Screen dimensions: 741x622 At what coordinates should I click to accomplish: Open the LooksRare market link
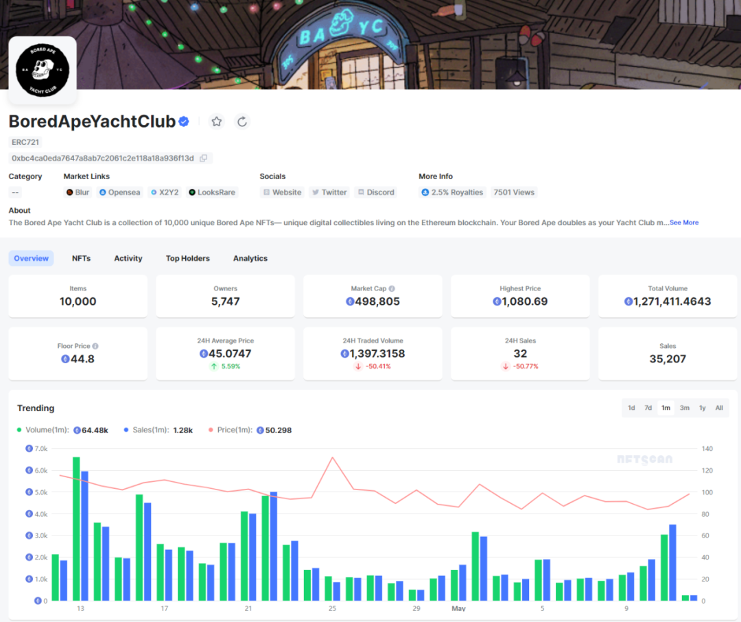[x=212, y=192]
